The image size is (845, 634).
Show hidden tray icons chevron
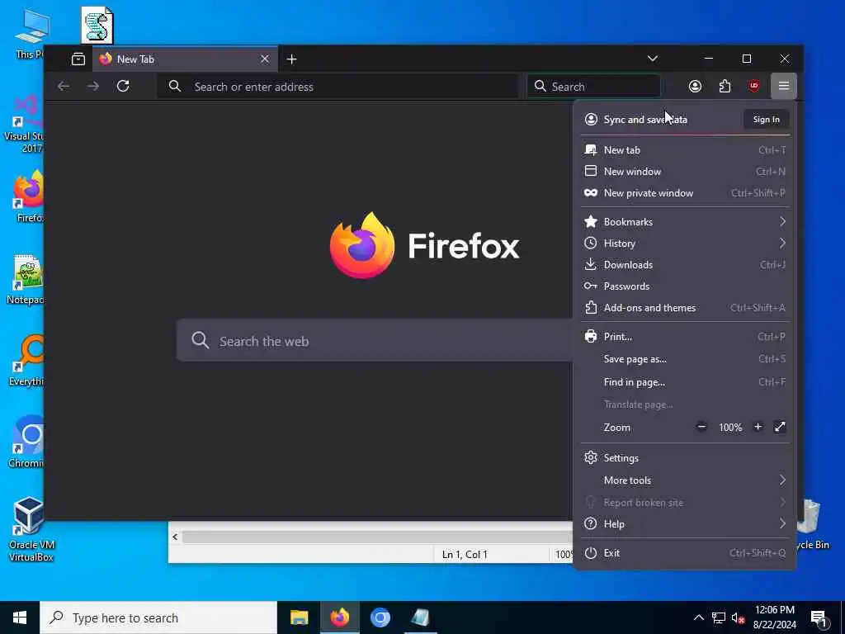pos(698,617)
